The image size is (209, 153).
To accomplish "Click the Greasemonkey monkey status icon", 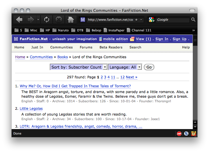I will pos(194,133).
